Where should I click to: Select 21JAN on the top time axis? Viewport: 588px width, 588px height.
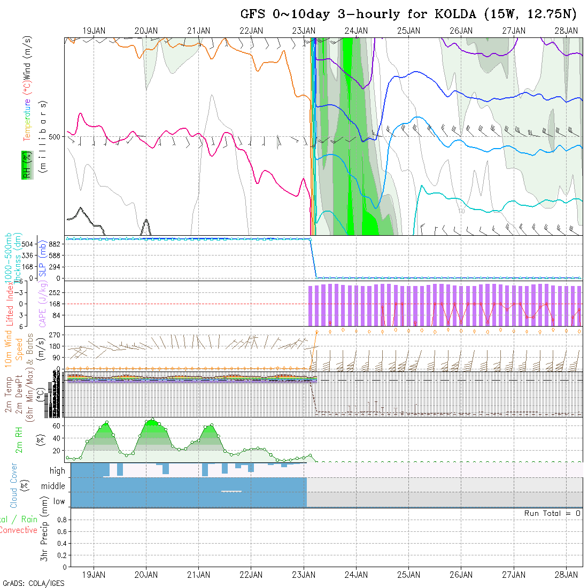click(x=199, y=31)
